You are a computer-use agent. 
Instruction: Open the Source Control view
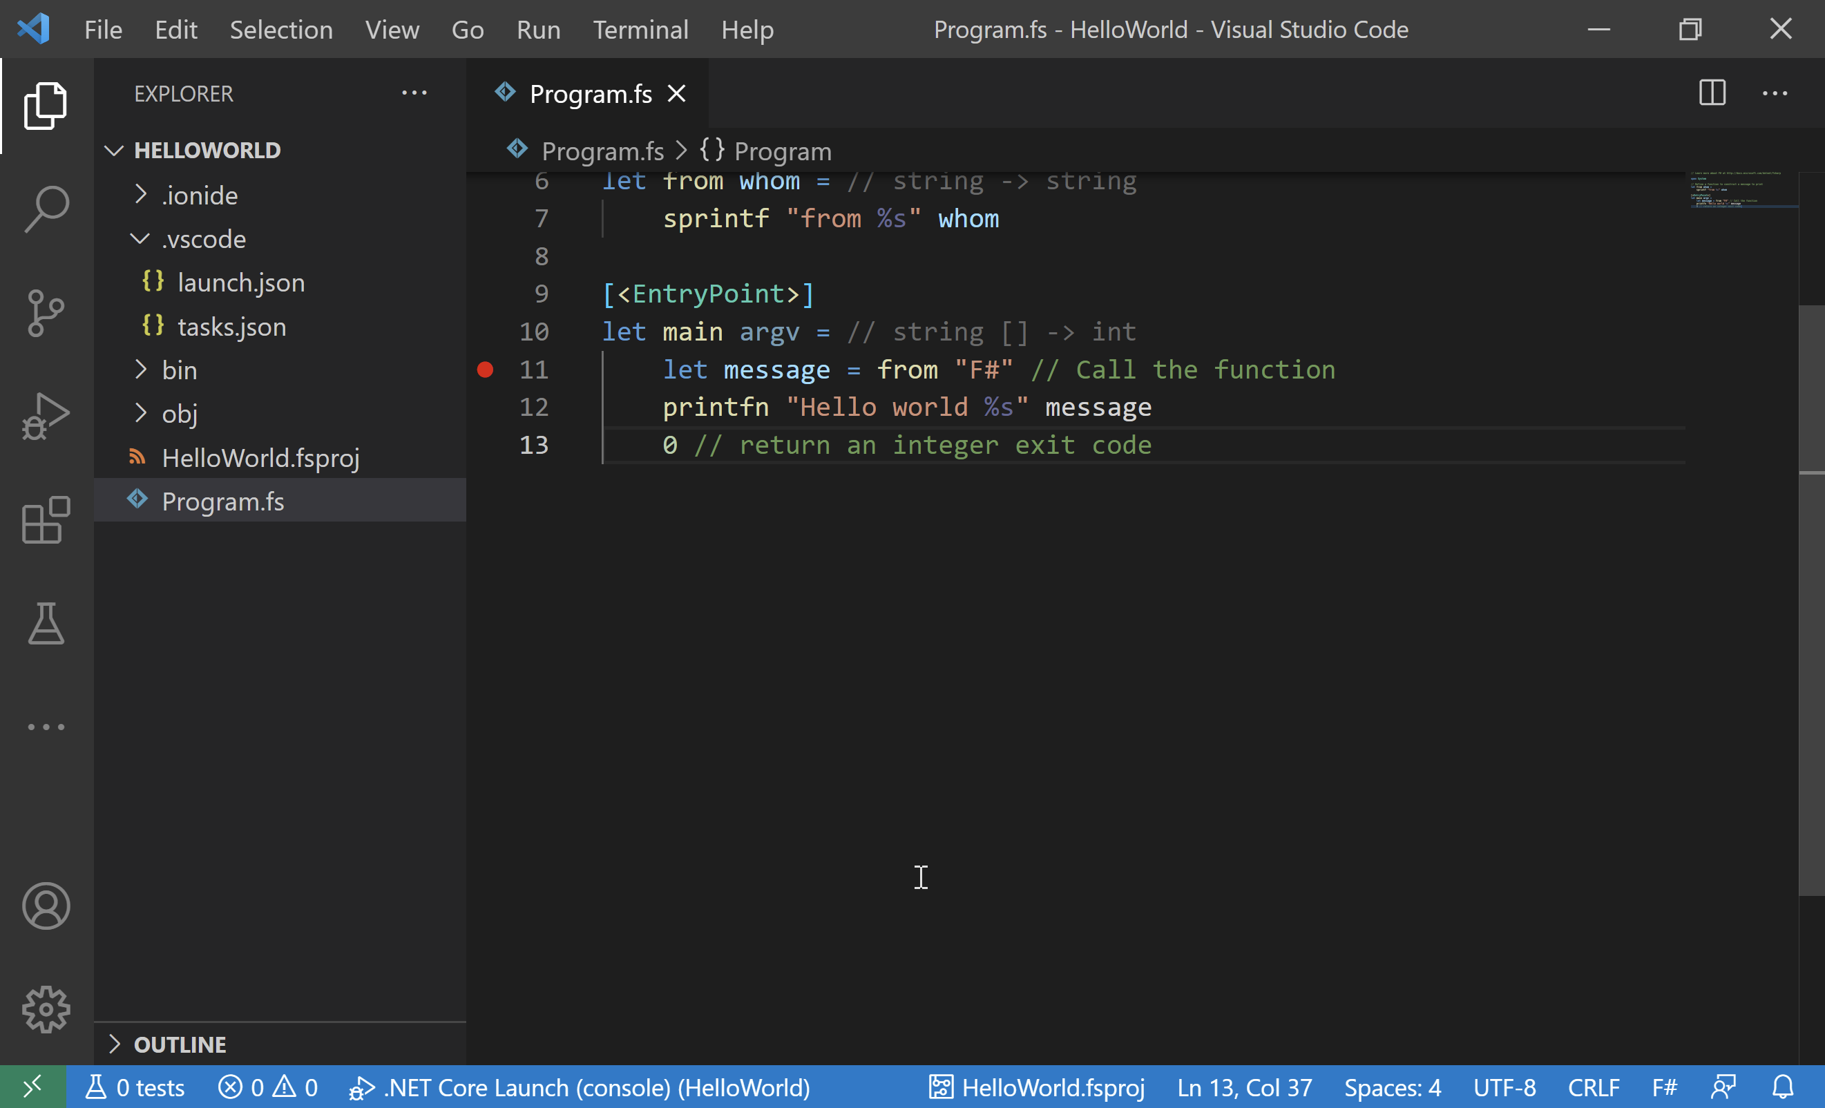46,312
